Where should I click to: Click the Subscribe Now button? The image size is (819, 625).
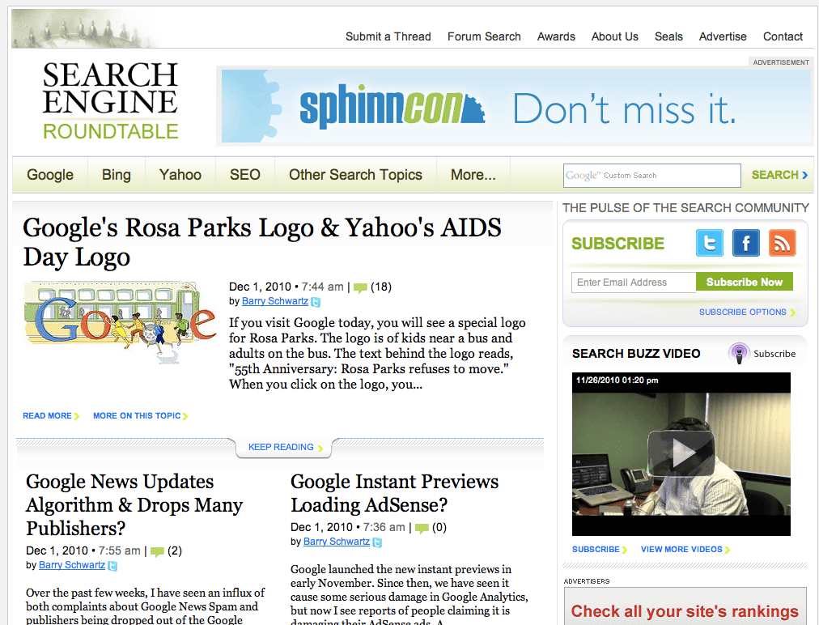(x=745, y=282)
